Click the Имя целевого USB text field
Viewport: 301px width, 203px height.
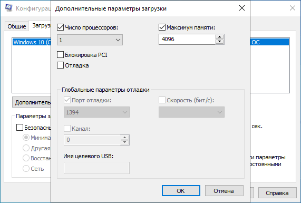pyautogui.click(x=96, y=168)
